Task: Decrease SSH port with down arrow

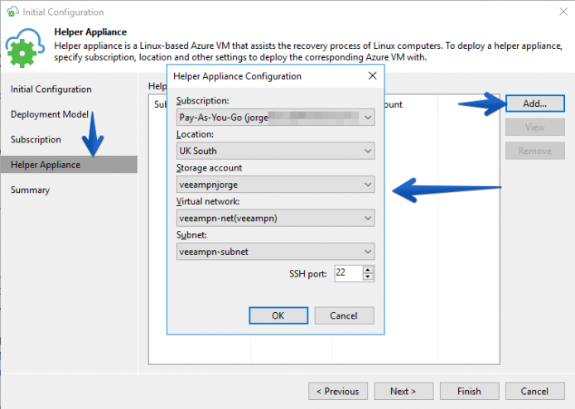Action: pyautogui.click(x=367, y=277)
